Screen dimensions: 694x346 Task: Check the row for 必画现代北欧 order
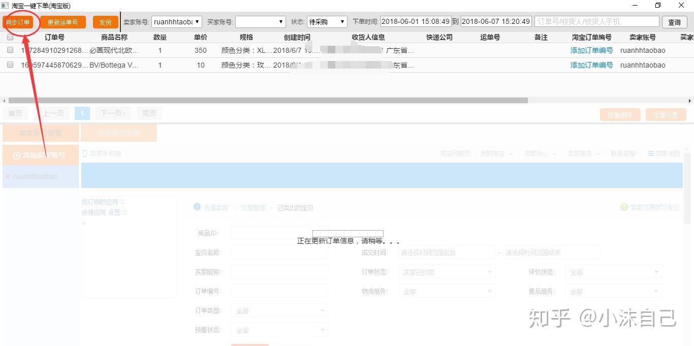click(10, 50)
